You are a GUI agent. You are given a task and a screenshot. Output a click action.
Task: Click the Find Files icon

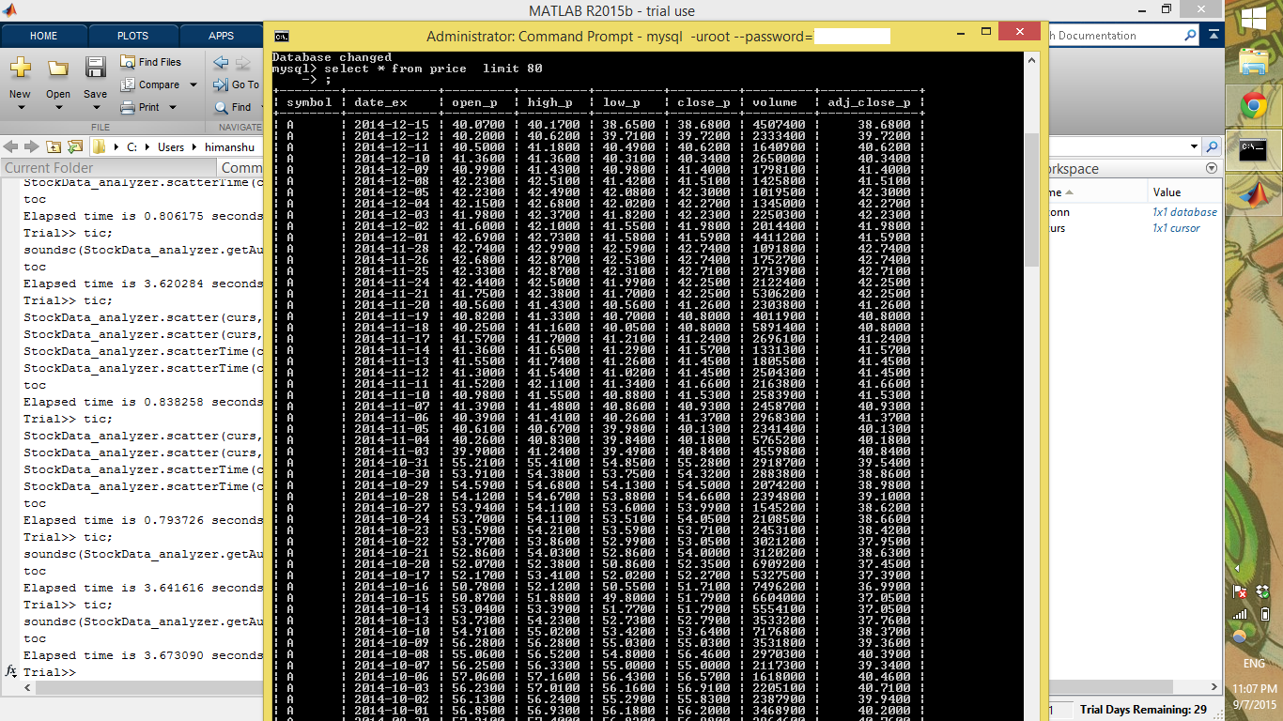pos(128,62)
